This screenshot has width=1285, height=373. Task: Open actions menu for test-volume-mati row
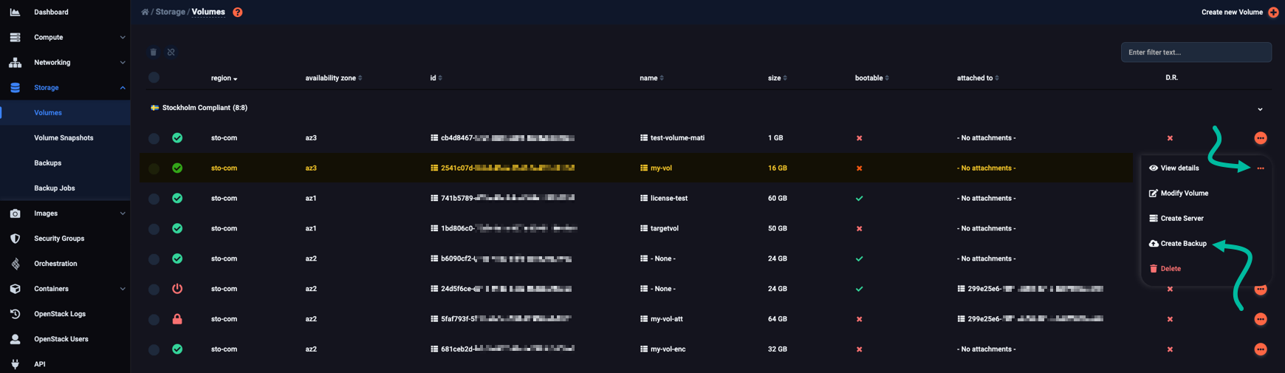(x=1261, y=138)
